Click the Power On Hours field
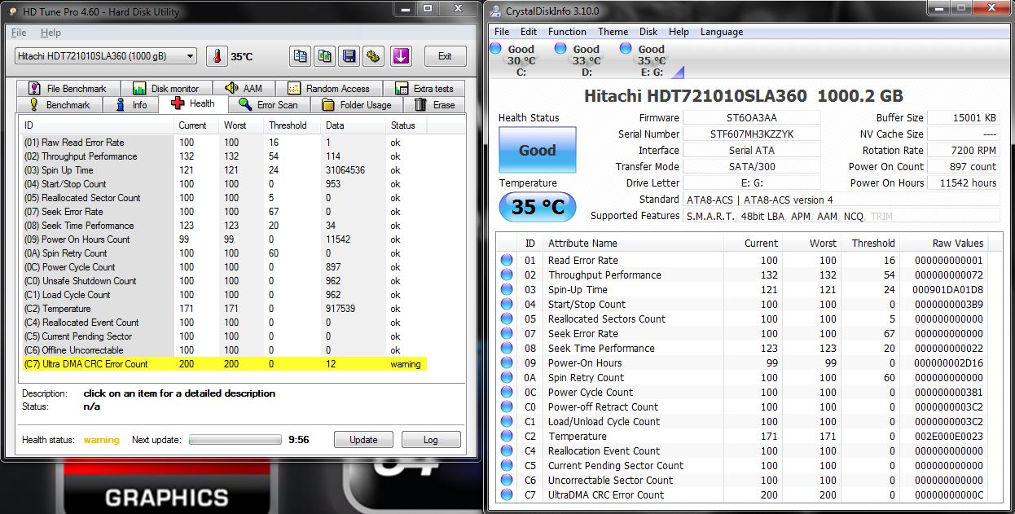Viewport: 1015px width, 514px height. pos(964,183)
